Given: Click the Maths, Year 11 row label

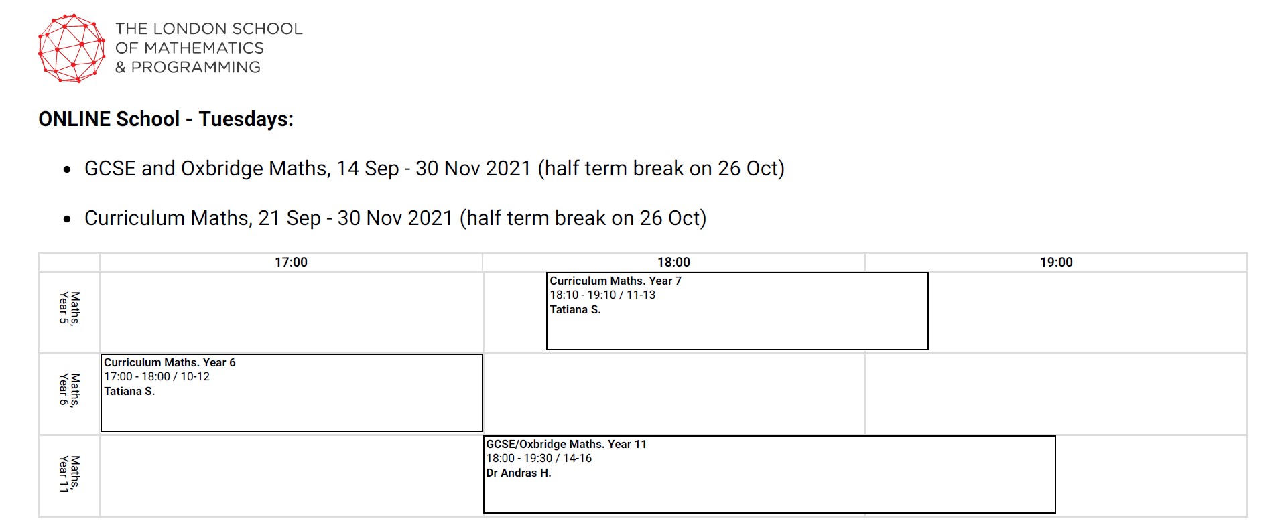Looking at the screenshot, I should pos(69,474).
